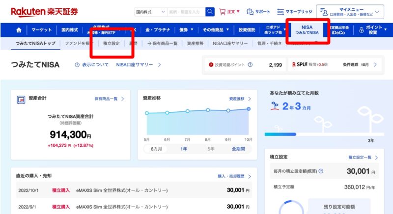
Task: Open the 管理・手続き sub-tab
Action: [x=269, y=43]
